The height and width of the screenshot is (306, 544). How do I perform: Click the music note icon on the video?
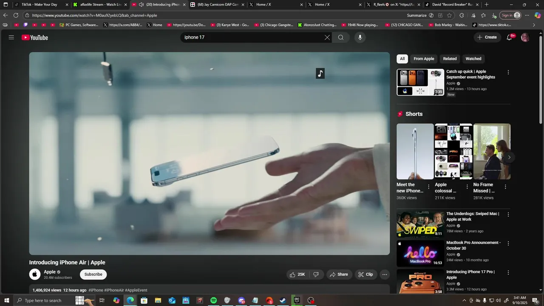coord(320,74)
